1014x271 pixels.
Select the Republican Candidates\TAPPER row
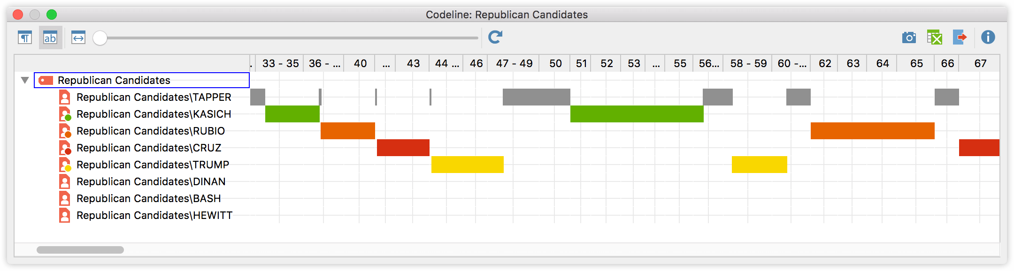click(x=146, y=97)
